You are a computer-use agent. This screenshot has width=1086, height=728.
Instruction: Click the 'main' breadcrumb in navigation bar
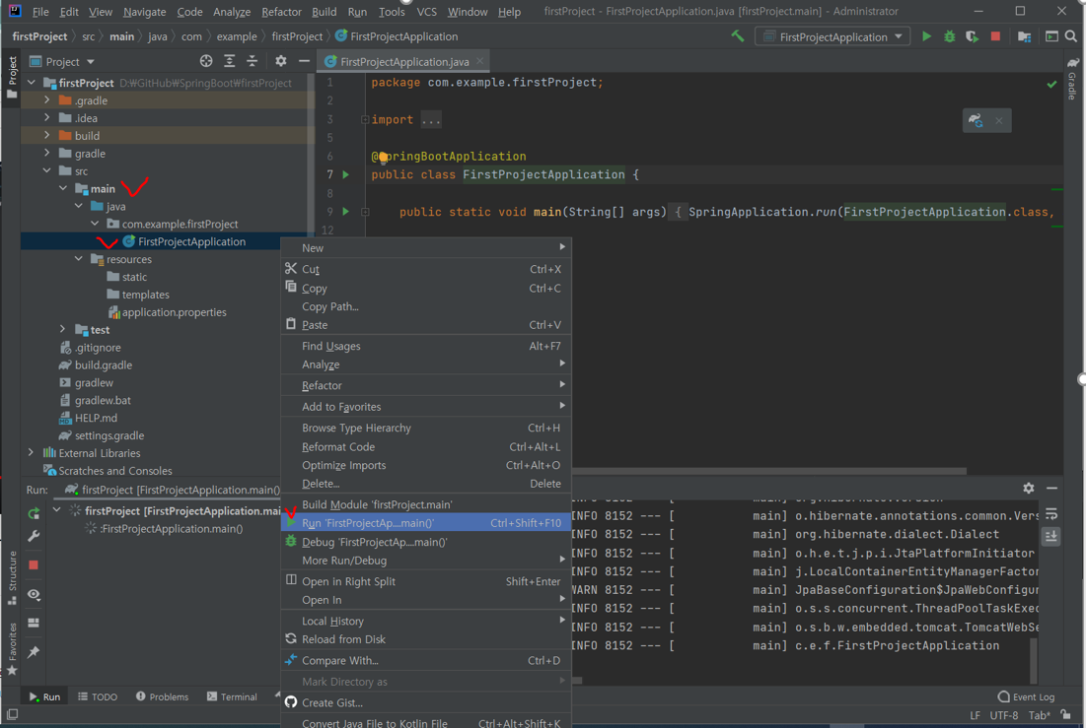(x=121, y=36)
